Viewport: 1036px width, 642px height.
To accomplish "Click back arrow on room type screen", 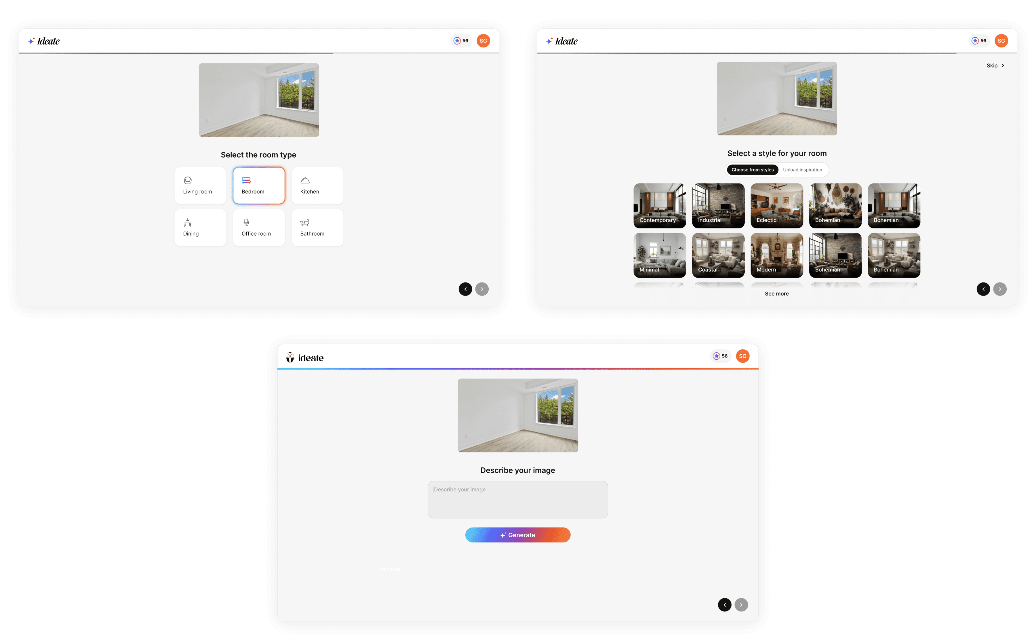I will [465, 289].
